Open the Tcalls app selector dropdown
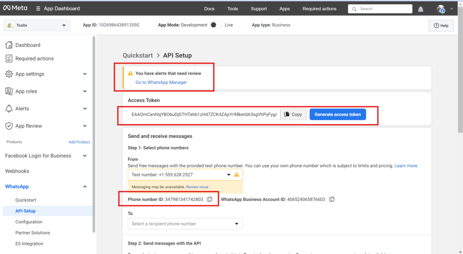The height and width of the screenshot is (254, 463). pos(37,25)
